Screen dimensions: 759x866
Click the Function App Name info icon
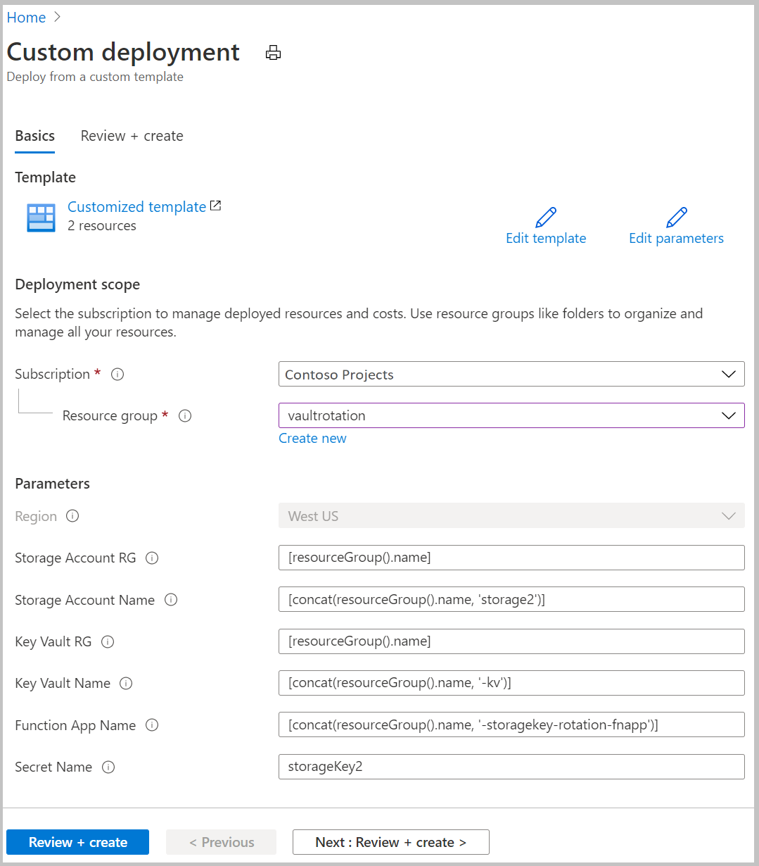[x=152, y=725]
